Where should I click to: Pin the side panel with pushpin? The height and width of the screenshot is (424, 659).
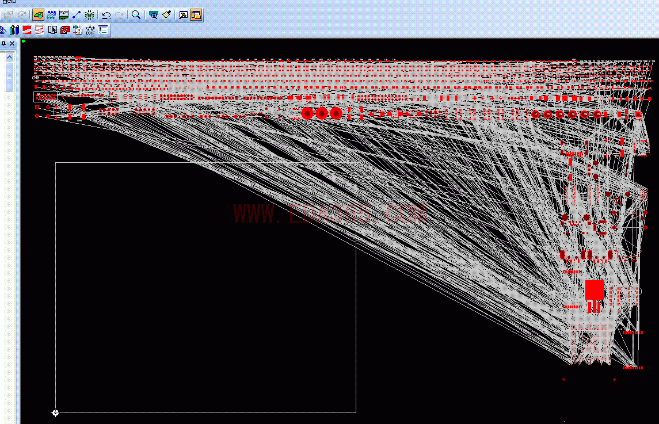[x=4, y=43]
